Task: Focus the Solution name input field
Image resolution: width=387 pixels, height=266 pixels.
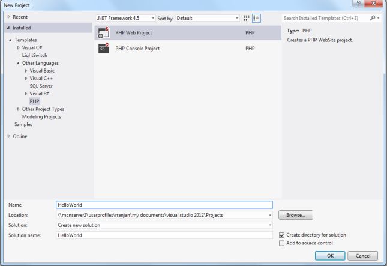Action: click(164, 235)
